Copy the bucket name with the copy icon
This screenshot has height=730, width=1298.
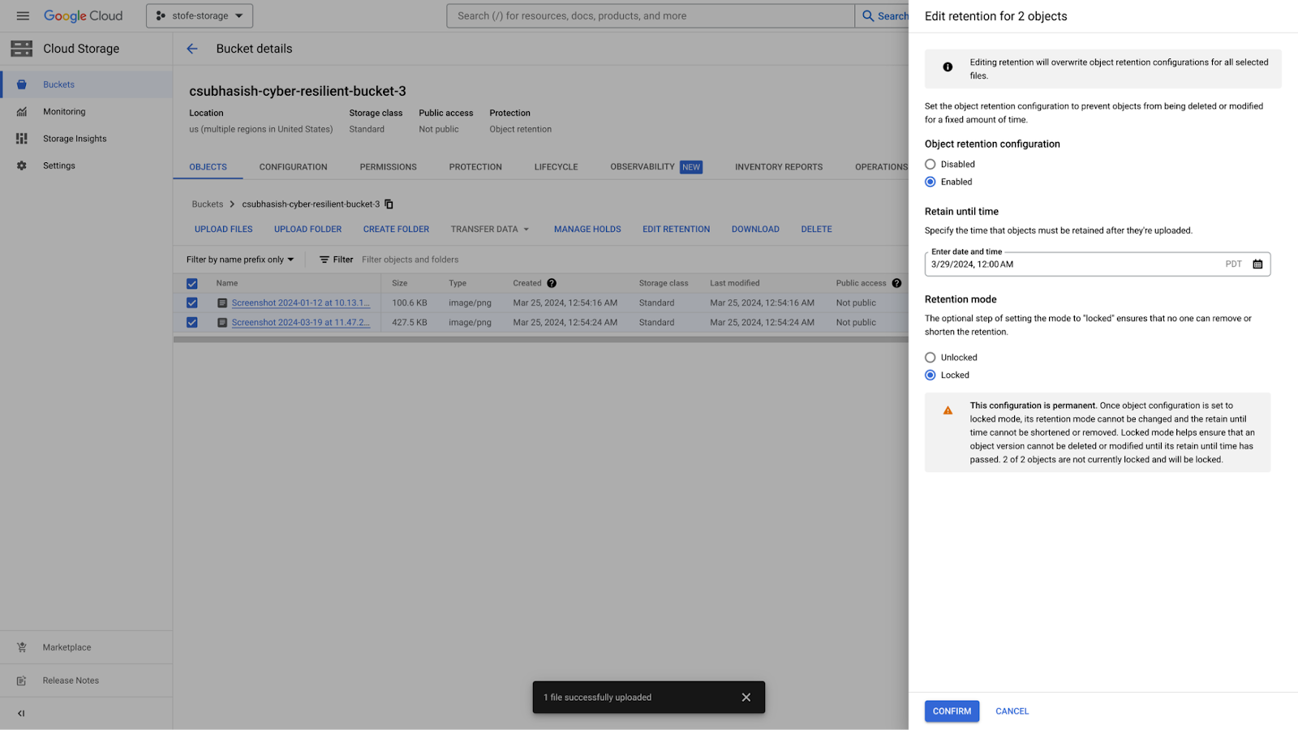coord(389,204)
